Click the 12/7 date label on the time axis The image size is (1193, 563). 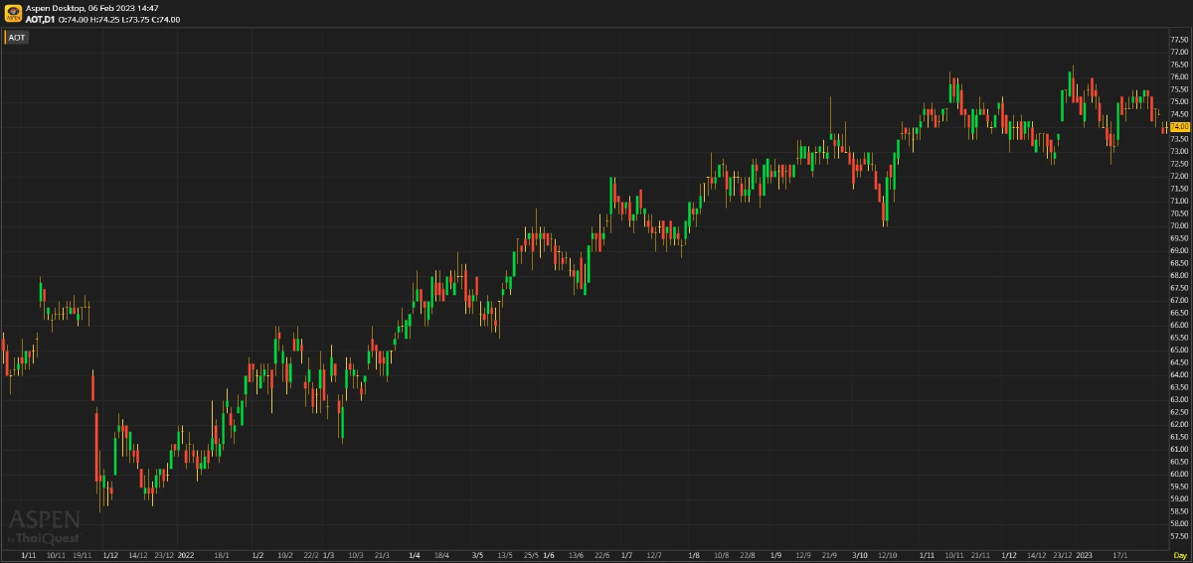point(654,555)
